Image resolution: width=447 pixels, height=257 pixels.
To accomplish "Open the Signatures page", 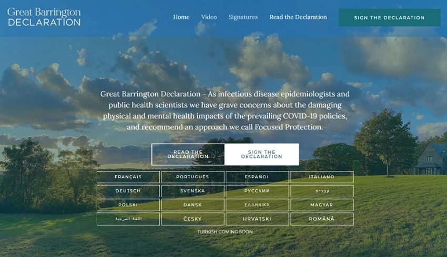I will 243,17.
